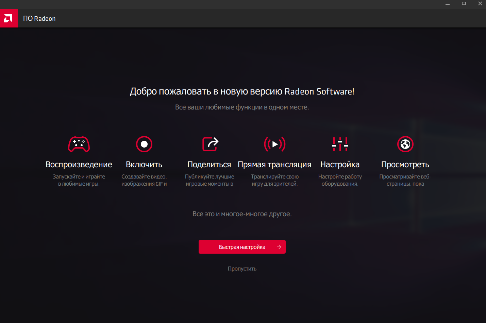Click the Просматривайте веб-страницы description
The width and height of the screenshot is (486, 323).
405,180
